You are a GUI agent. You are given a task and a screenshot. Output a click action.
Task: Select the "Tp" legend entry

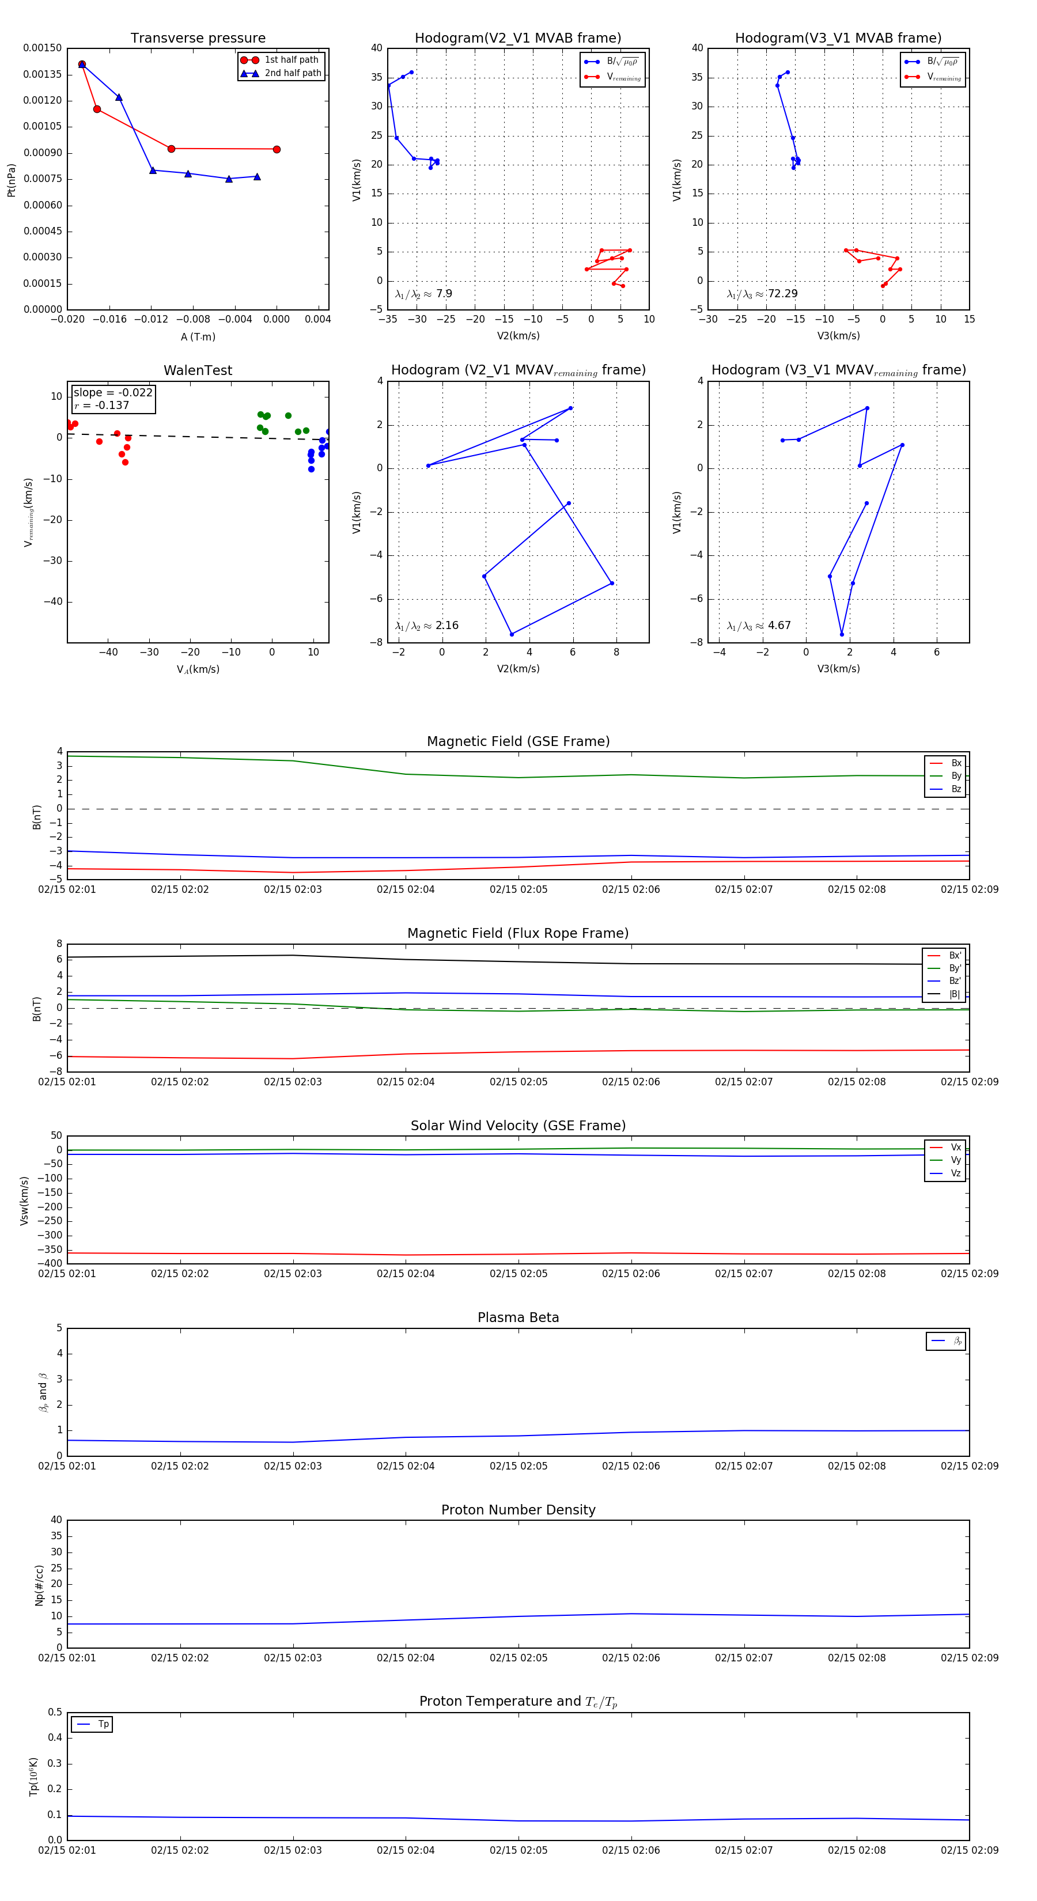[92, 1725]
